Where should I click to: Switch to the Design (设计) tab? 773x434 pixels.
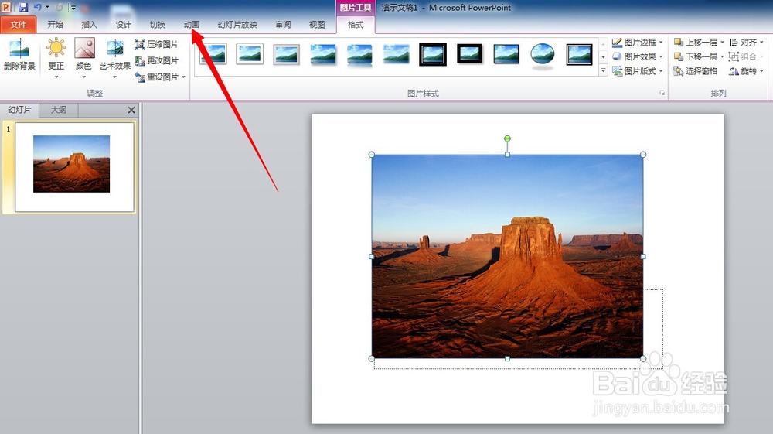coord(123,25)
